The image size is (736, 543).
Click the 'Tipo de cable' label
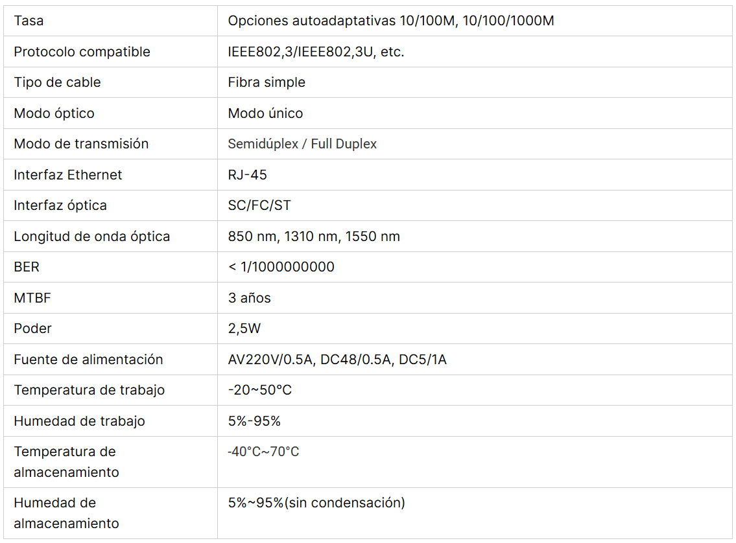point(57,82)
